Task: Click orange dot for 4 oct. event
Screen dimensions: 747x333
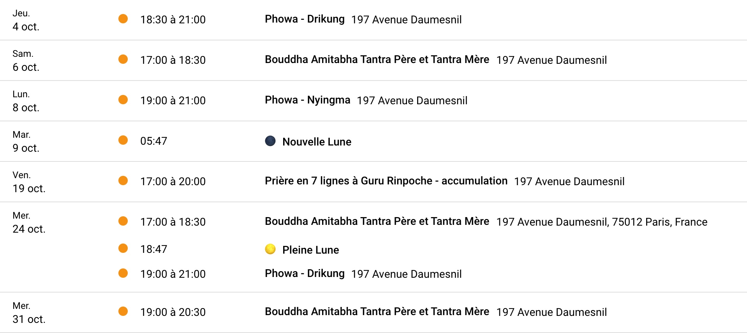Action: click(x=123, y=19)
